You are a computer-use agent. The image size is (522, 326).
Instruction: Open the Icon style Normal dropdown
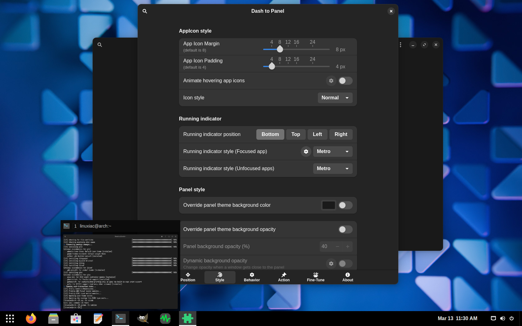tap(335, 98)
